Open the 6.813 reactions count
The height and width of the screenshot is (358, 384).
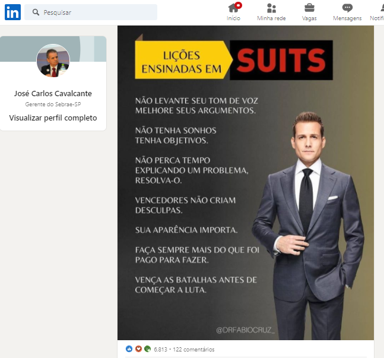coord(160,350)
